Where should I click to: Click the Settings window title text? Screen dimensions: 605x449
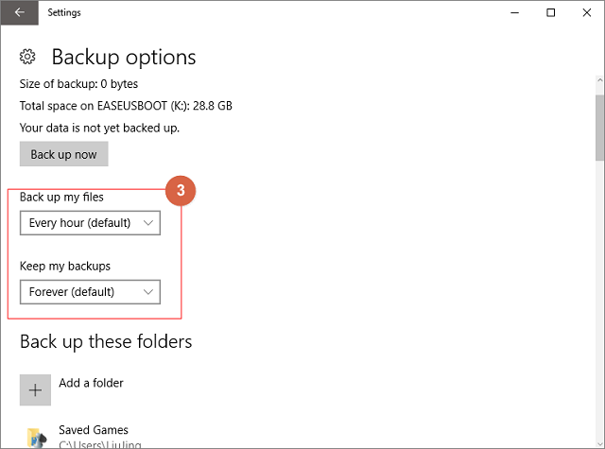coord(64,12)
